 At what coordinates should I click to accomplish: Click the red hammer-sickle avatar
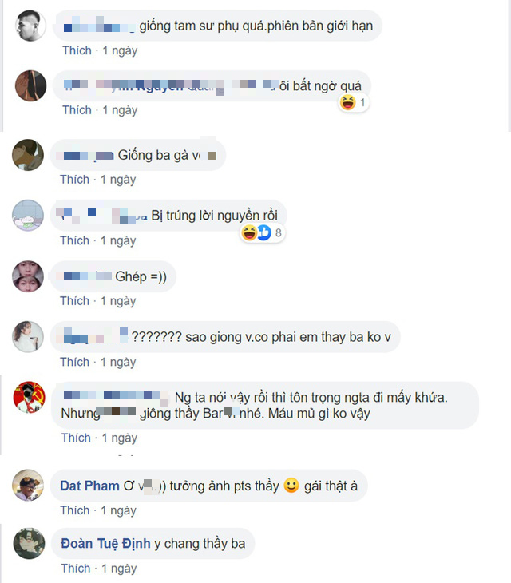pyautogui.click(x=29, y=397)
